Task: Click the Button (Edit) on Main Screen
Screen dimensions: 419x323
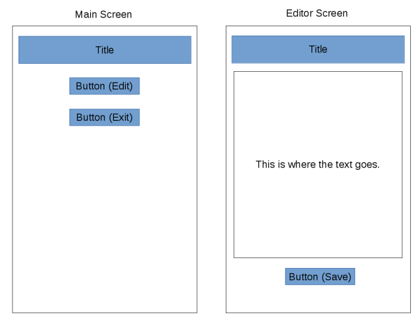Action: [x=104, y=86]
